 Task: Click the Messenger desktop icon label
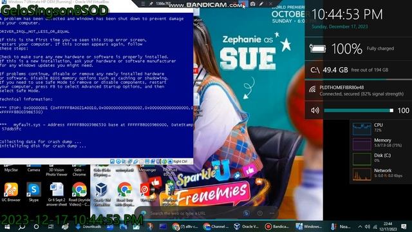(x=147, y=170)
